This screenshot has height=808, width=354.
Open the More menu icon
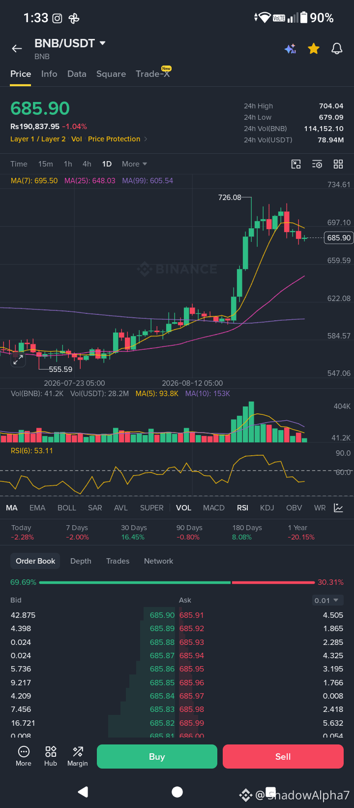24,756
